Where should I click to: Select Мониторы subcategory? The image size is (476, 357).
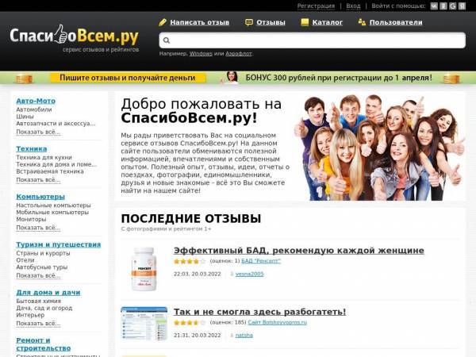(31, 220)
